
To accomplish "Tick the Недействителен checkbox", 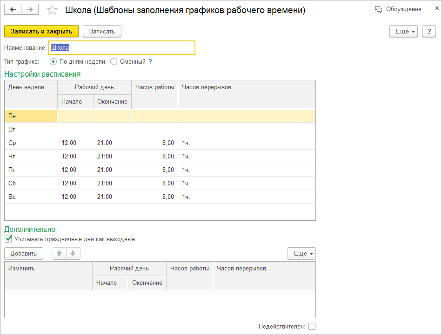I will [x=312, y=326].
